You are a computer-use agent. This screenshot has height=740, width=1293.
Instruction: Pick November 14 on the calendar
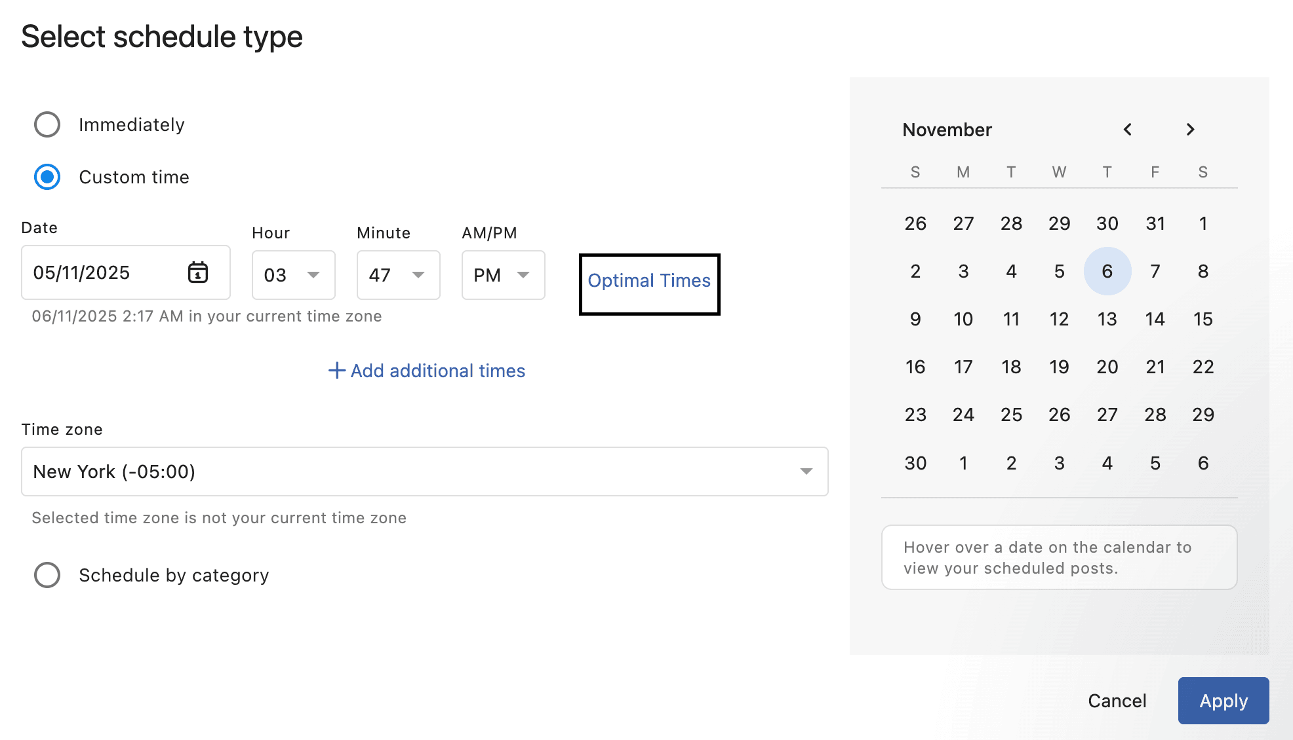1155,319
